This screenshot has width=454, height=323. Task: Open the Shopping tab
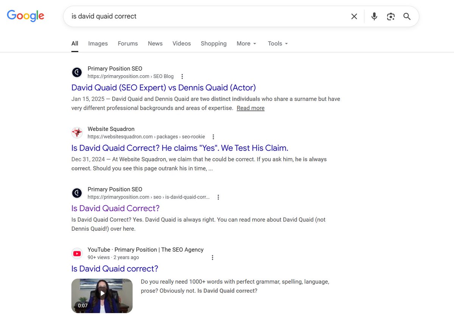pos(214,43)
